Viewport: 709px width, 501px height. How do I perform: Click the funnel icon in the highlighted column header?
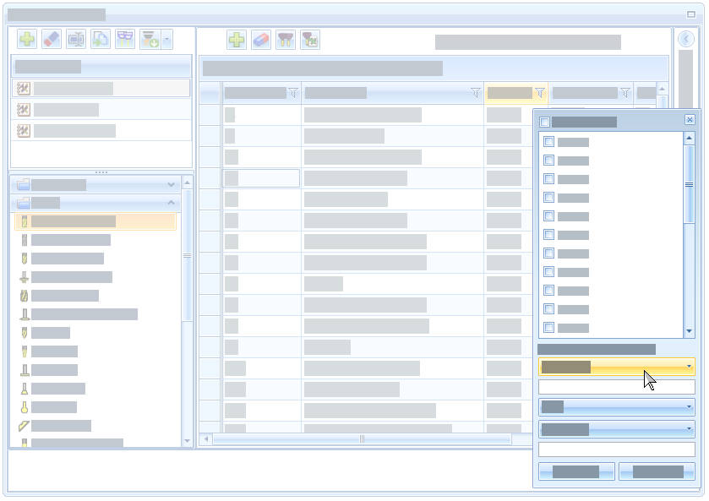tap(540, 93)
